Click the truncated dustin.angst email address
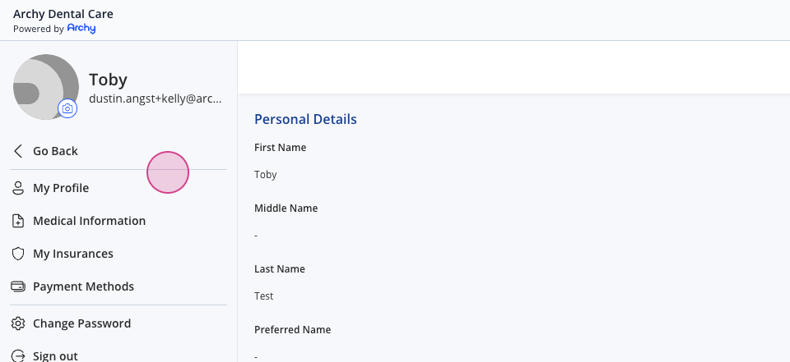 (x=156, y=99)
